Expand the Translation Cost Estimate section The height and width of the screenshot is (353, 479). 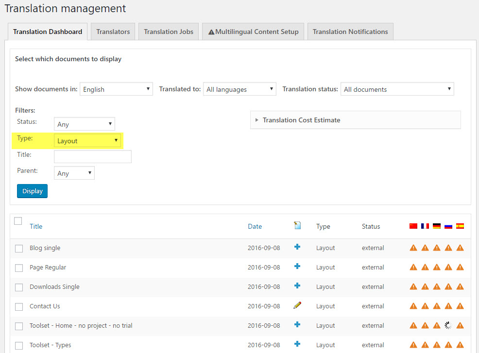301,120
